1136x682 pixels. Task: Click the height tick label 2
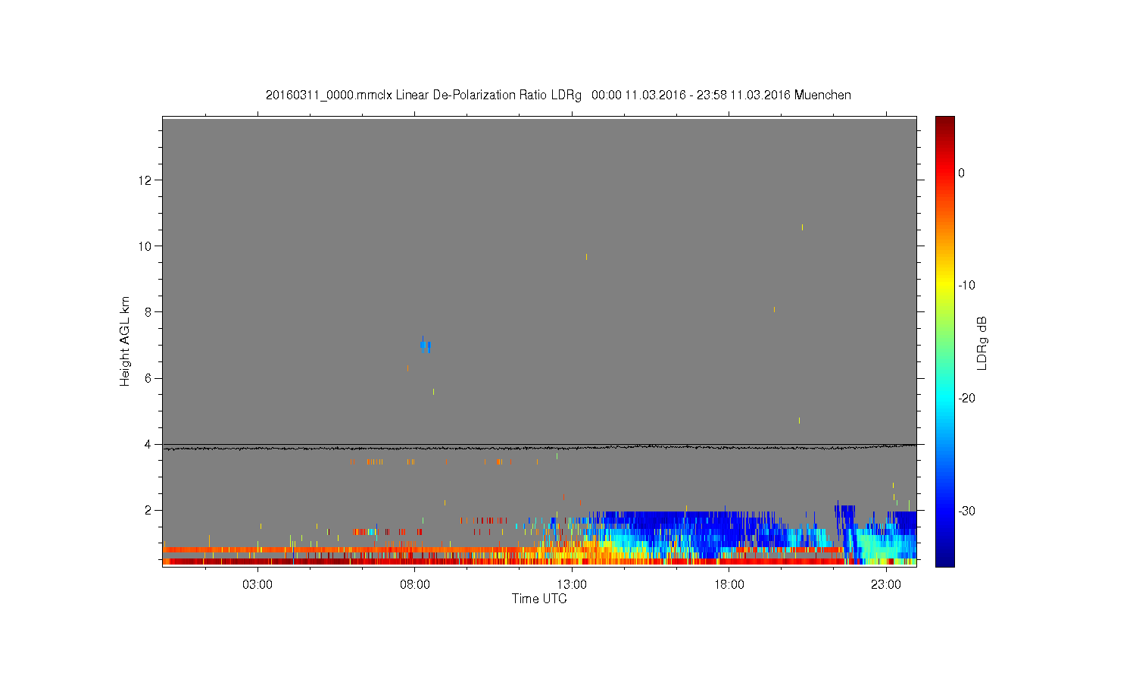149,510
